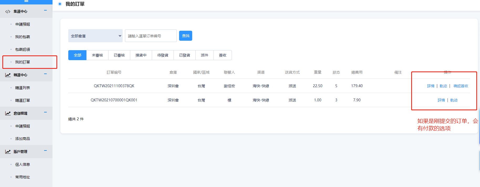This screenshot has height=187, width=480.
Task: Open the 全部倉庫 warehouse dropdown
Action: 95,36
